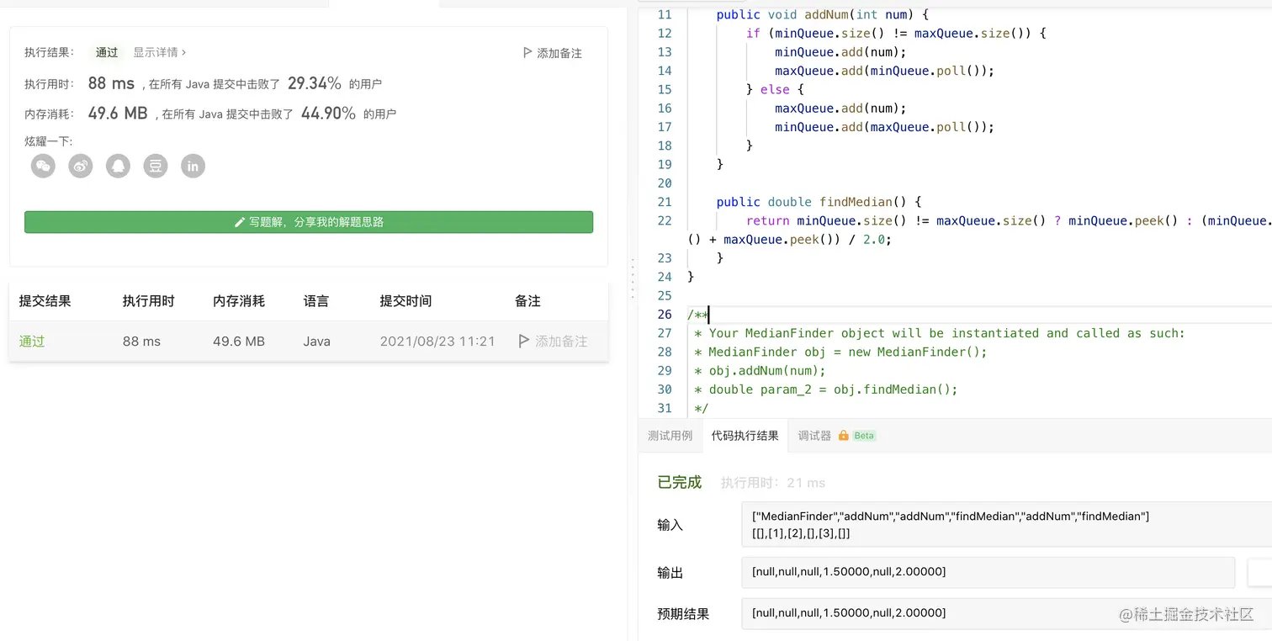Click code line 'public double findMedian() {'

click(x=819, y=202)
